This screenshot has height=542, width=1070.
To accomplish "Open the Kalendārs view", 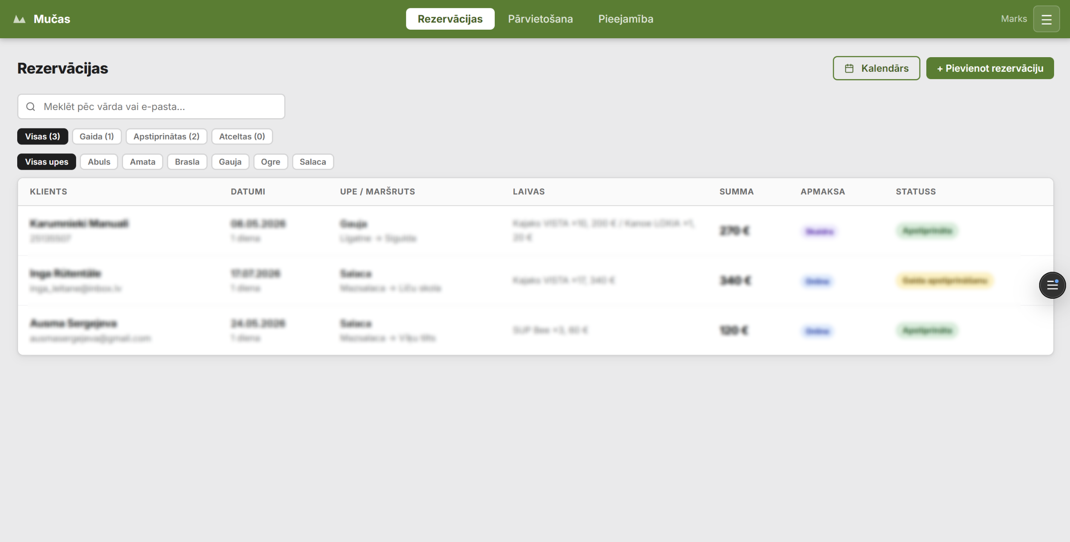I will tap(876, 68).
